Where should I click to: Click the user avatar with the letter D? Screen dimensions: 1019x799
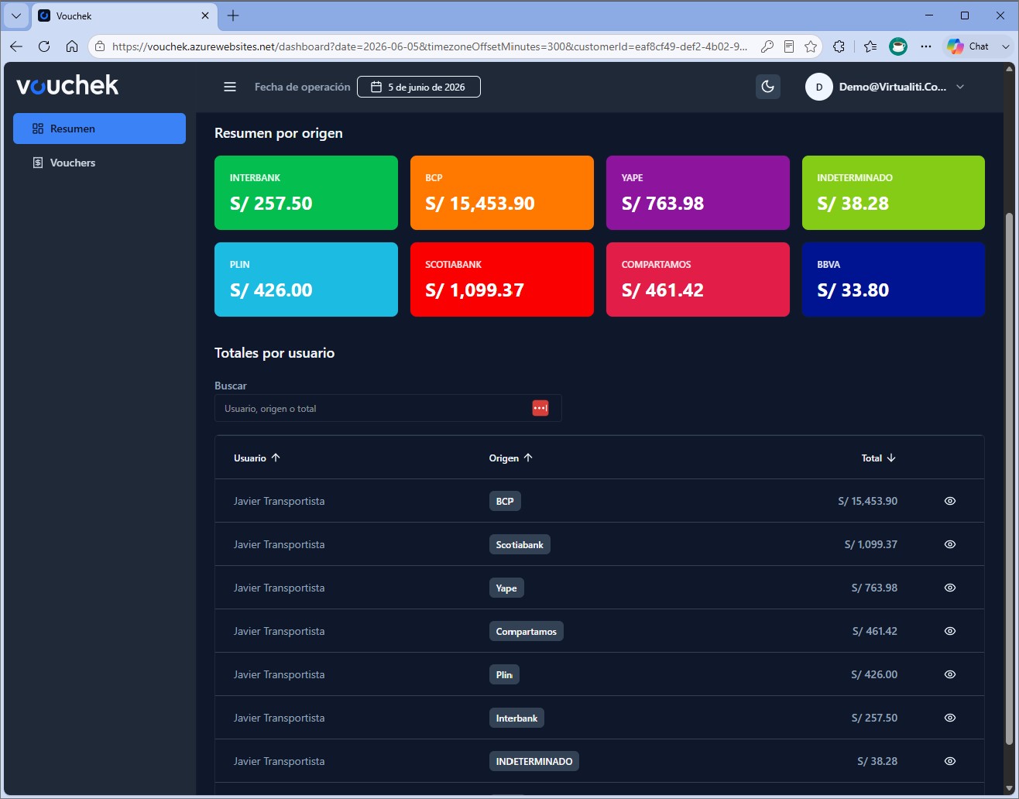click(x=818, y=87)
